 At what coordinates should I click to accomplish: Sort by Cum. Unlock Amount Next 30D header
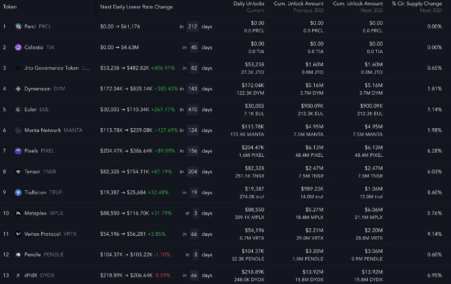(358, 7)
